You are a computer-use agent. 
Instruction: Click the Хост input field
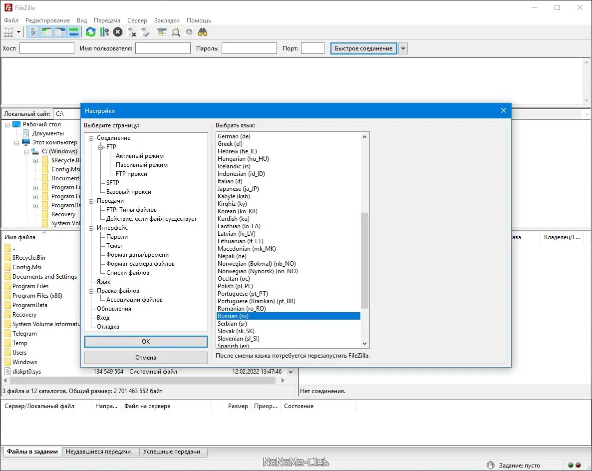pyautogui.click(x=46, y=48)
